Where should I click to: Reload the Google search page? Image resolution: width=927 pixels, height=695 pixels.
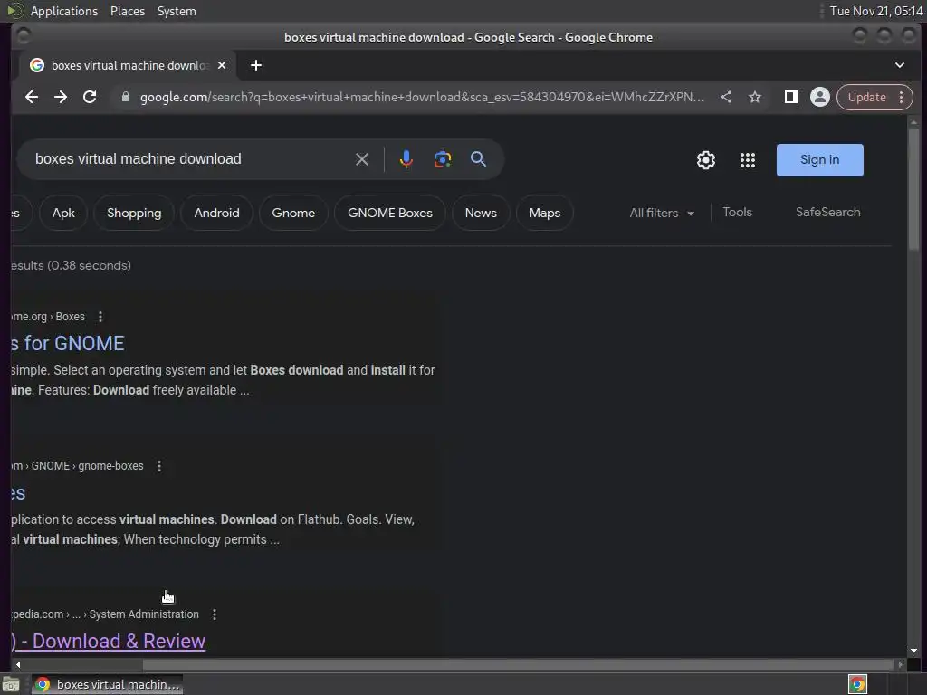[x=90, y=97]
